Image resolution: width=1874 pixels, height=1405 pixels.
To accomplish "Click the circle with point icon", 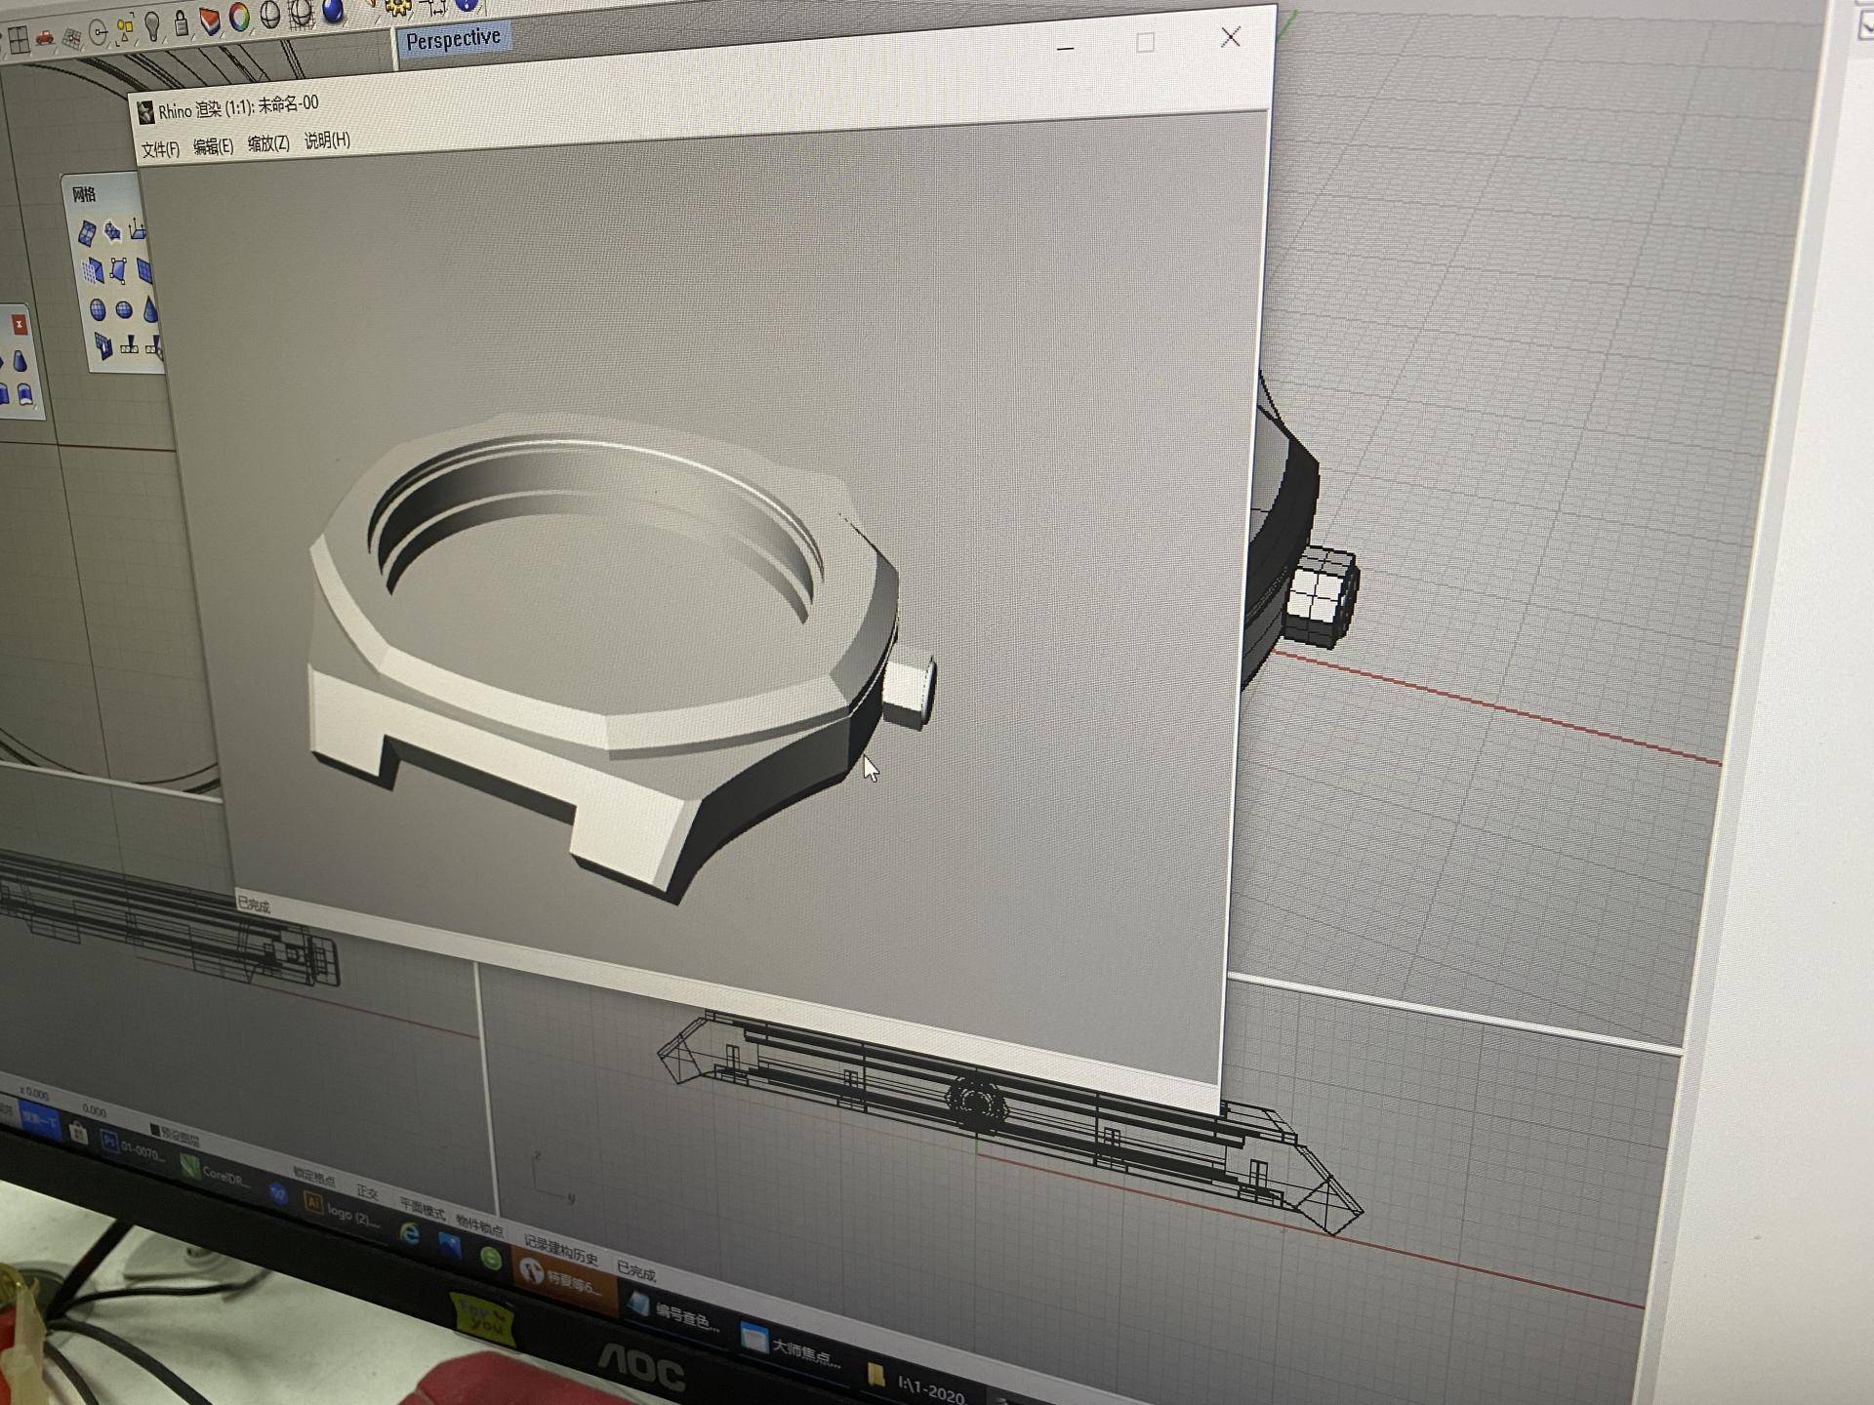I will [x=99, y=34].
